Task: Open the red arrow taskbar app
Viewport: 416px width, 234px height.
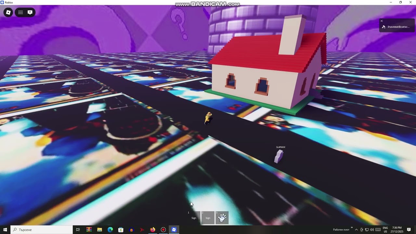Action: (x=142, y=230)
